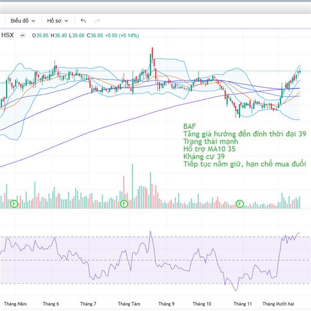This screenshot has width=311, height=311.
Task: Click the annotation line 'Hỗ trợ MA10 35'
Action: point(209,149)
